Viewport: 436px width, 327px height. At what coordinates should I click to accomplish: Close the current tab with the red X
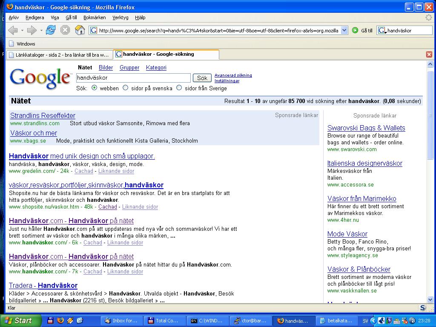tap(429, 54)
